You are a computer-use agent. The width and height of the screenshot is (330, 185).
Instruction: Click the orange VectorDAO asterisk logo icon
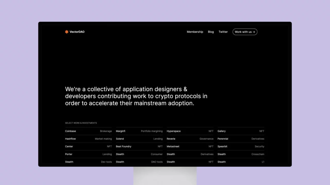coord(67,32)
